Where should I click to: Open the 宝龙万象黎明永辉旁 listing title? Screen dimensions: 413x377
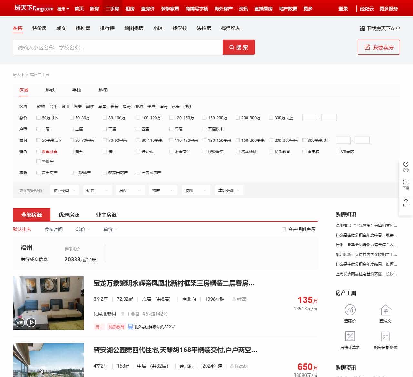coord(174,283)
